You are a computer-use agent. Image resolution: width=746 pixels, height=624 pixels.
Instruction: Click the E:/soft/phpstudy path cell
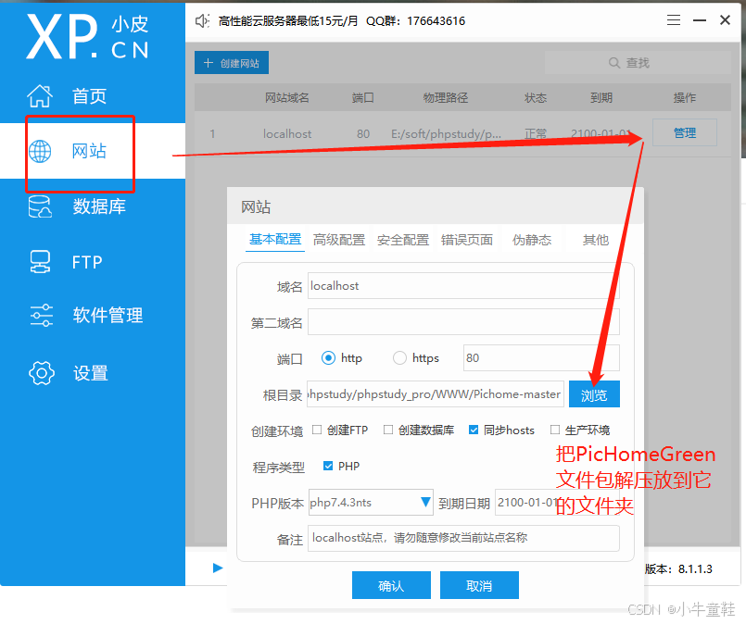[446, 134]
